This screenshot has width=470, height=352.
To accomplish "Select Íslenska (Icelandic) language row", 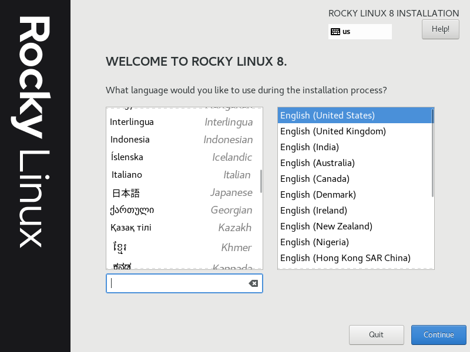I will (x=184, y=157).
